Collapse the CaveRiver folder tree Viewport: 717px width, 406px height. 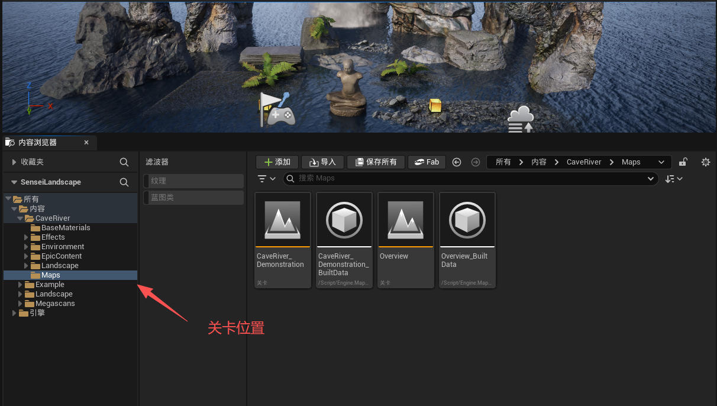(20, 218)
